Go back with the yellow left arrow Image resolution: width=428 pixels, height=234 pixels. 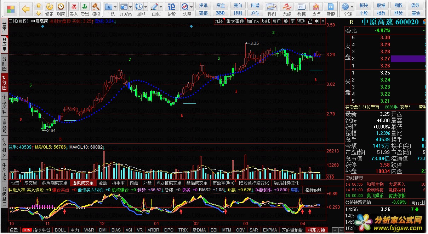pos(25,9)
